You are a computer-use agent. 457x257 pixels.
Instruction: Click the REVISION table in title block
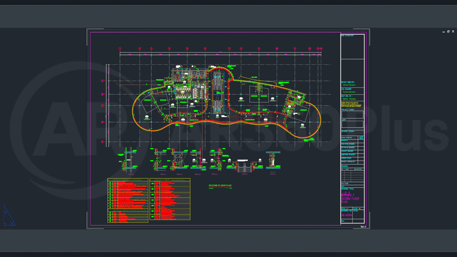(x=352, y=175)
